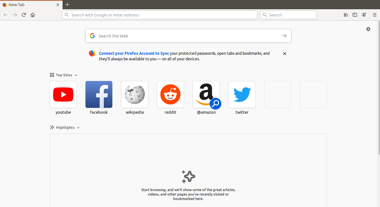Screen dimensions: 380x207
Task: Open the Top Sites grid icon
Action: 52,75
